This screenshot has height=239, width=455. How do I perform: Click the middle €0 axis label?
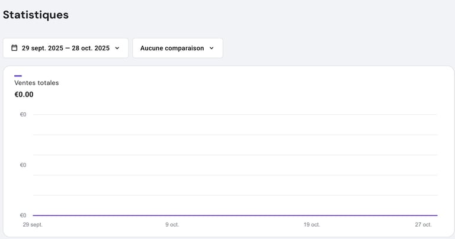click(23, 165)
